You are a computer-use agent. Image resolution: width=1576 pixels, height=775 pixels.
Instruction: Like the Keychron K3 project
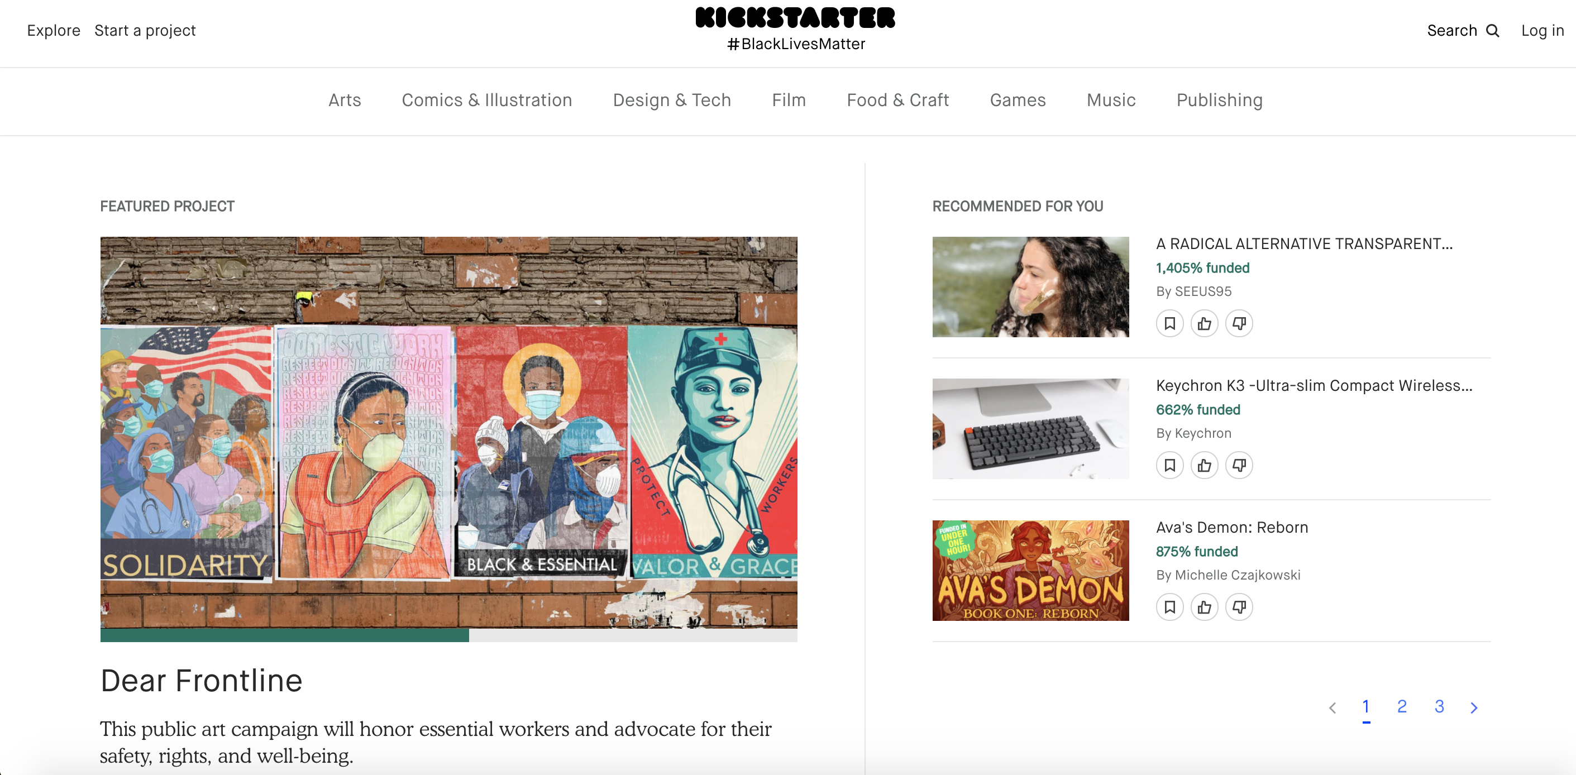[1205, 466]
